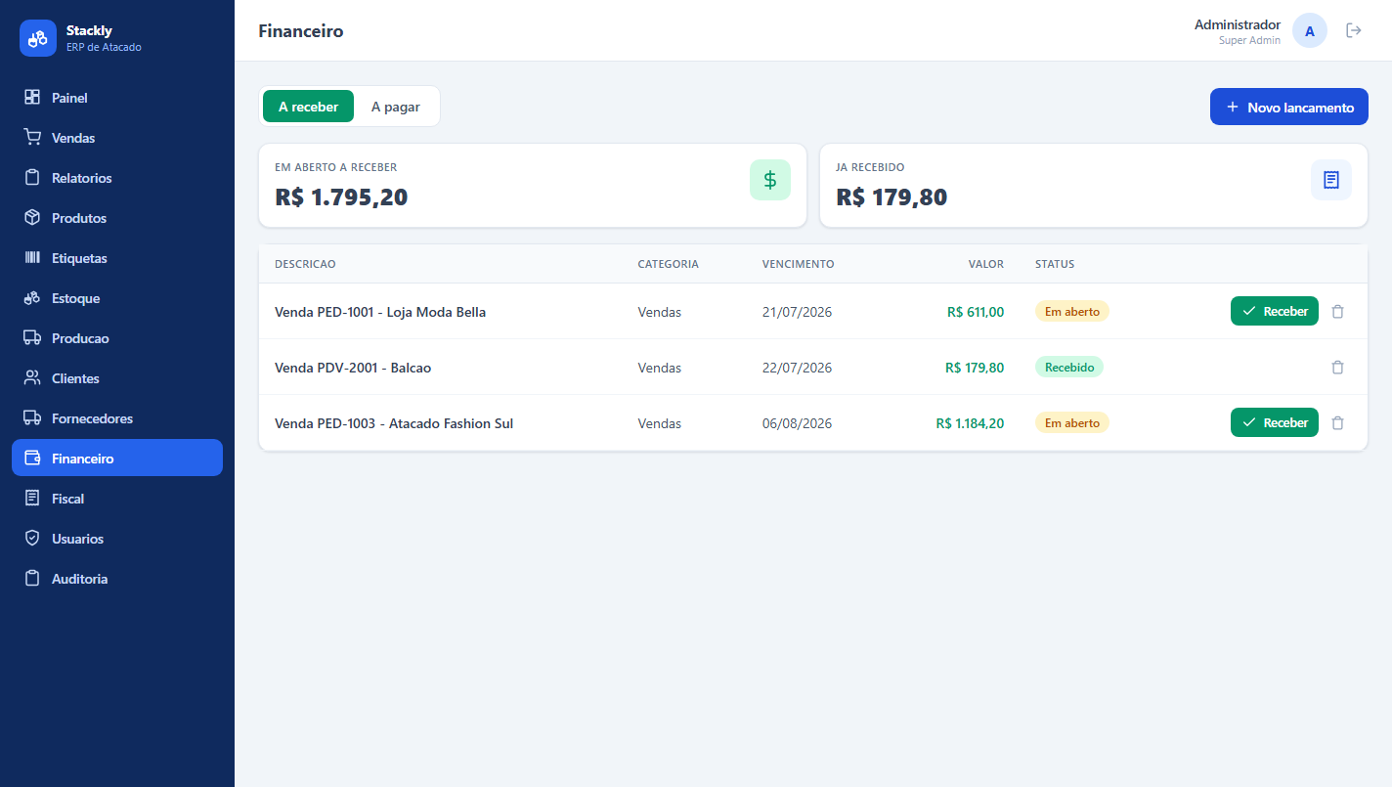This screenshot has height=787, width=1392.
Task: Navigate to the Estoque menu label
Action: [75, 298]
